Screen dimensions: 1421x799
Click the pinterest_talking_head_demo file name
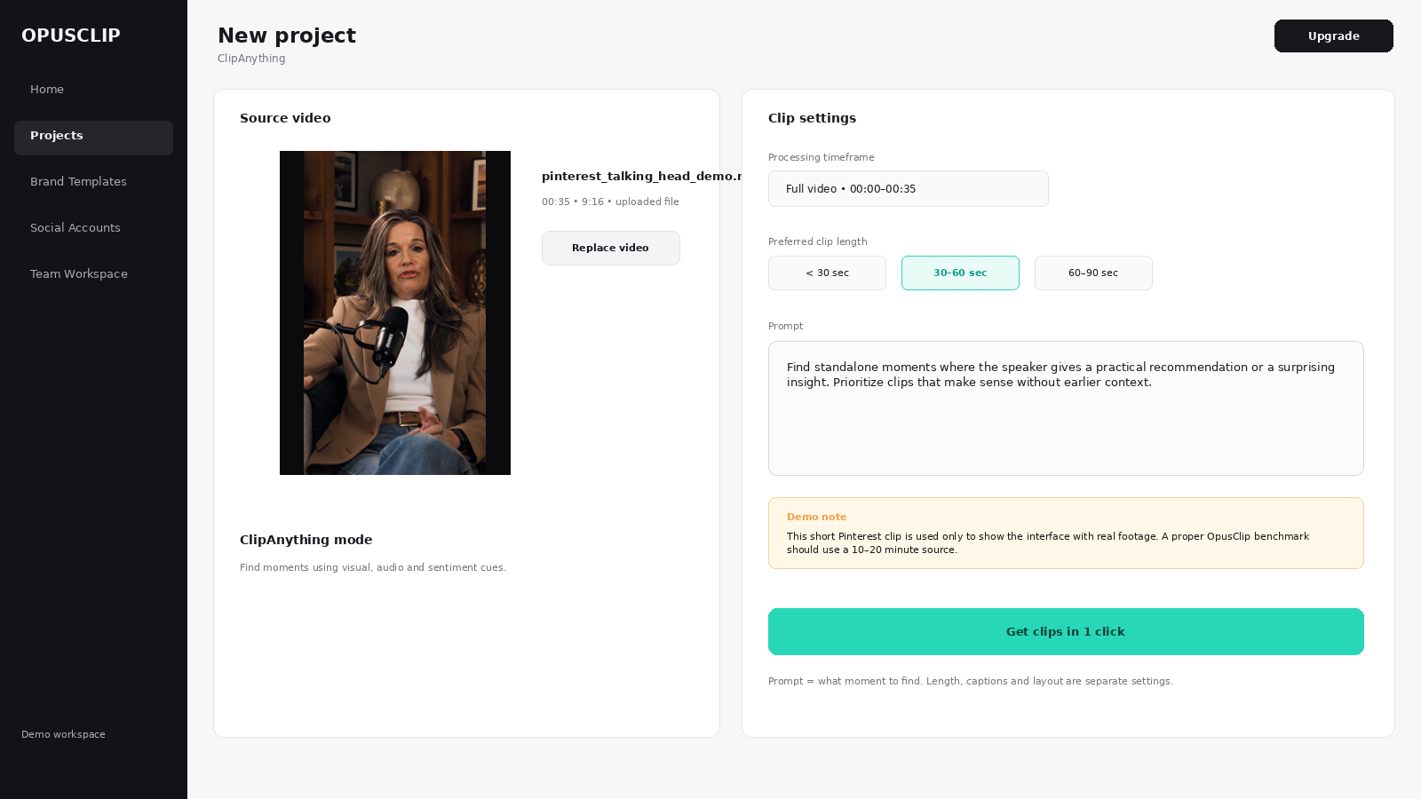pyautogui.click(x=642, y=176)
